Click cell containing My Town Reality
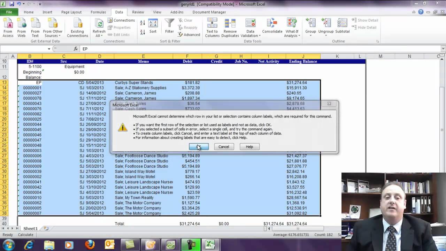 click(143, 198)
